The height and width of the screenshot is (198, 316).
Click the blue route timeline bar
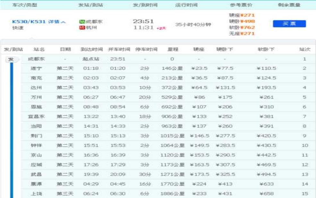(x=12, y=128)
